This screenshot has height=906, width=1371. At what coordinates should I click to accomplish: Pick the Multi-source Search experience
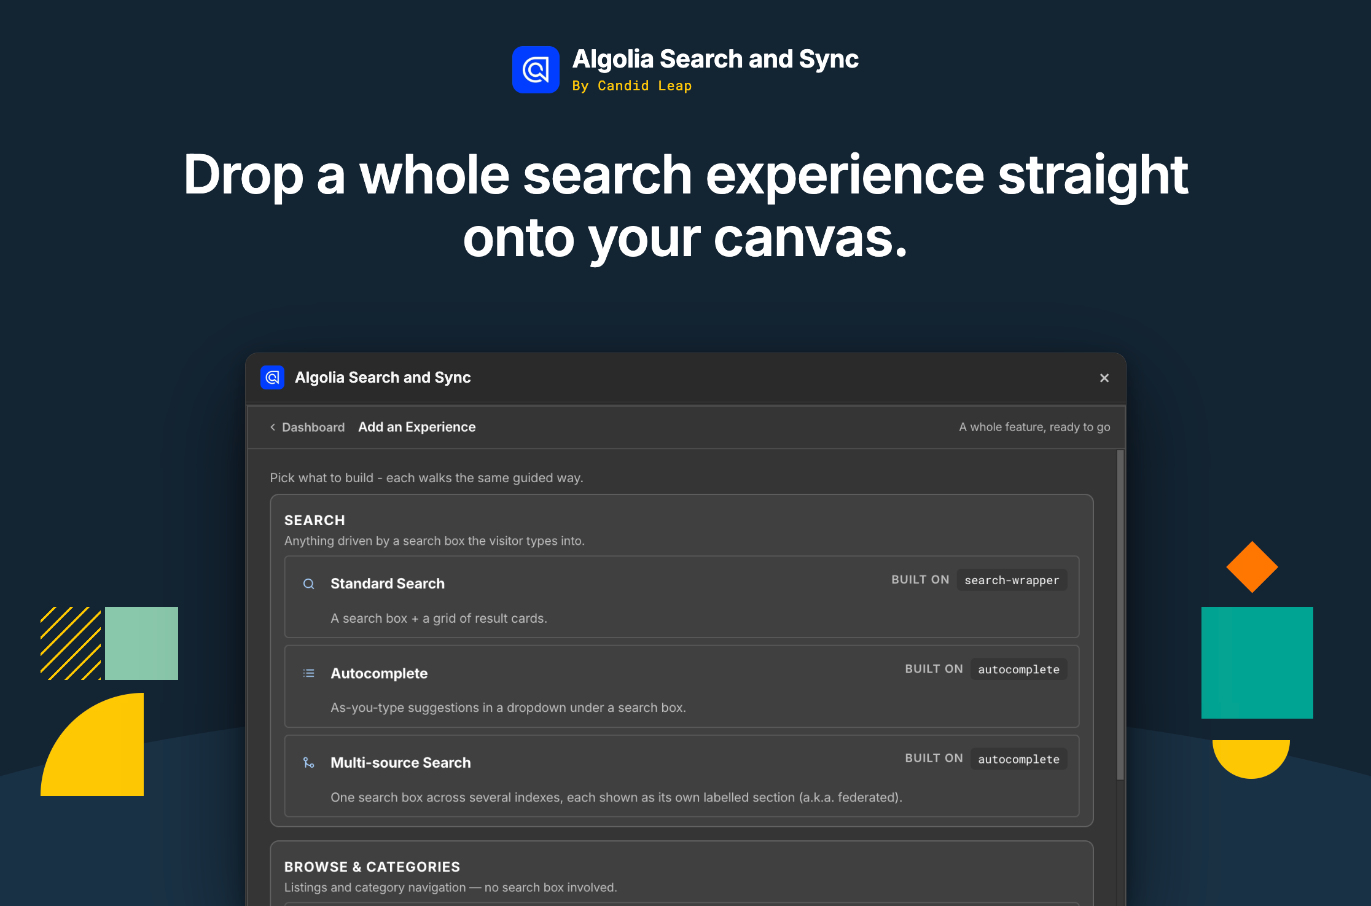click(682, 776)
